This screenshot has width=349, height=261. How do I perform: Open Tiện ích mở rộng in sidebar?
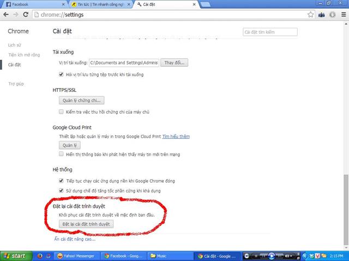(x=24, y=55)
